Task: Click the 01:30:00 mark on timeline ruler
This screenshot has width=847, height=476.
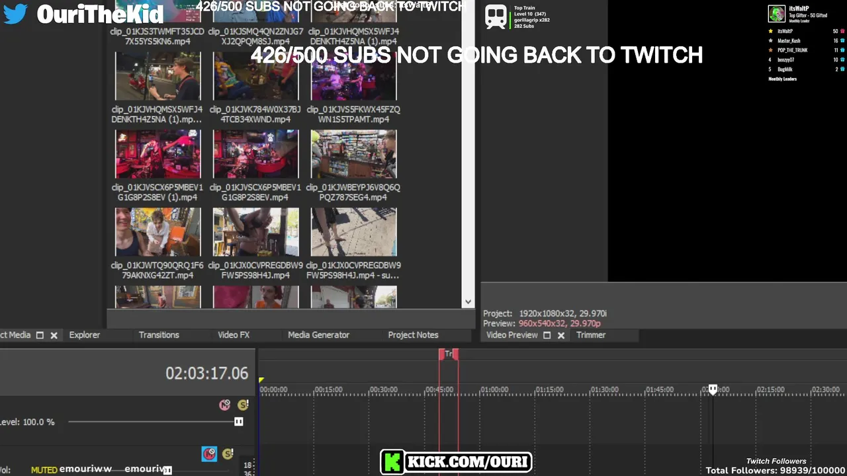Action: (604, 390)
